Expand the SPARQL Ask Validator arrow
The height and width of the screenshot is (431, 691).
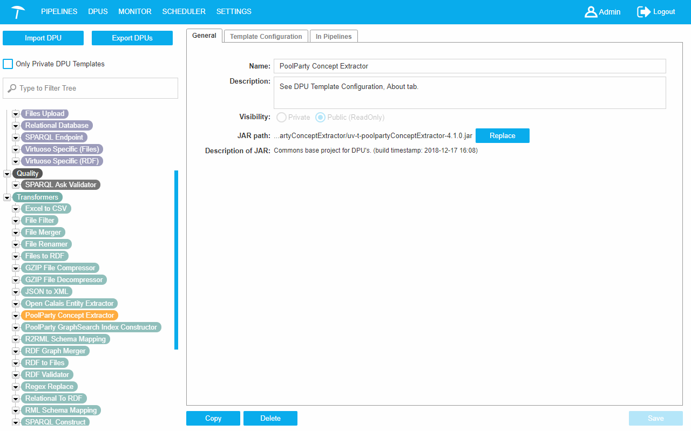click(16, 185)
